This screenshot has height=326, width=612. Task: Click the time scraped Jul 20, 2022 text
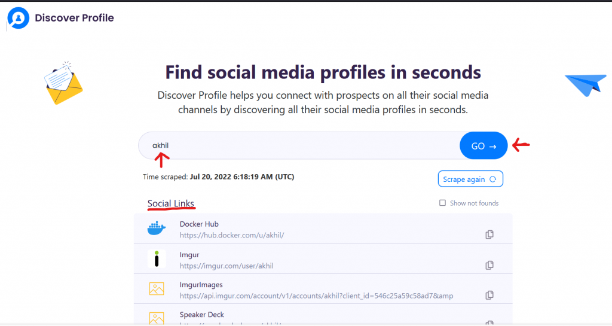tap(242, 177)
